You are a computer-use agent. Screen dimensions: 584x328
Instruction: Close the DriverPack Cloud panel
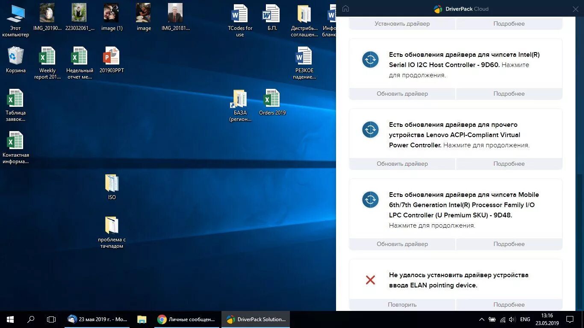pyautogui.click(x=575, y=9)
